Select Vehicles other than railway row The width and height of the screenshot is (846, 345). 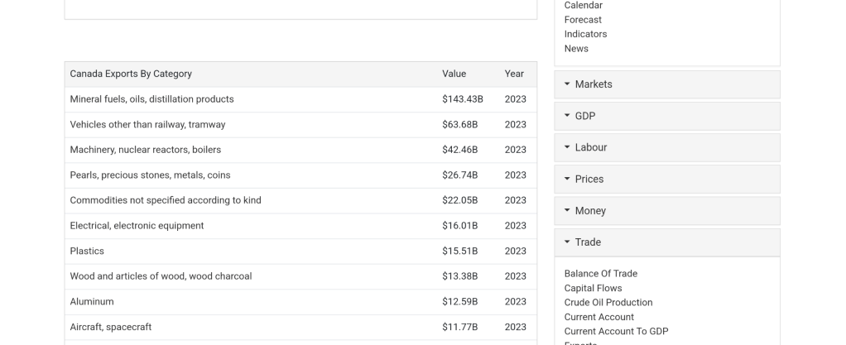coord(147,125)
